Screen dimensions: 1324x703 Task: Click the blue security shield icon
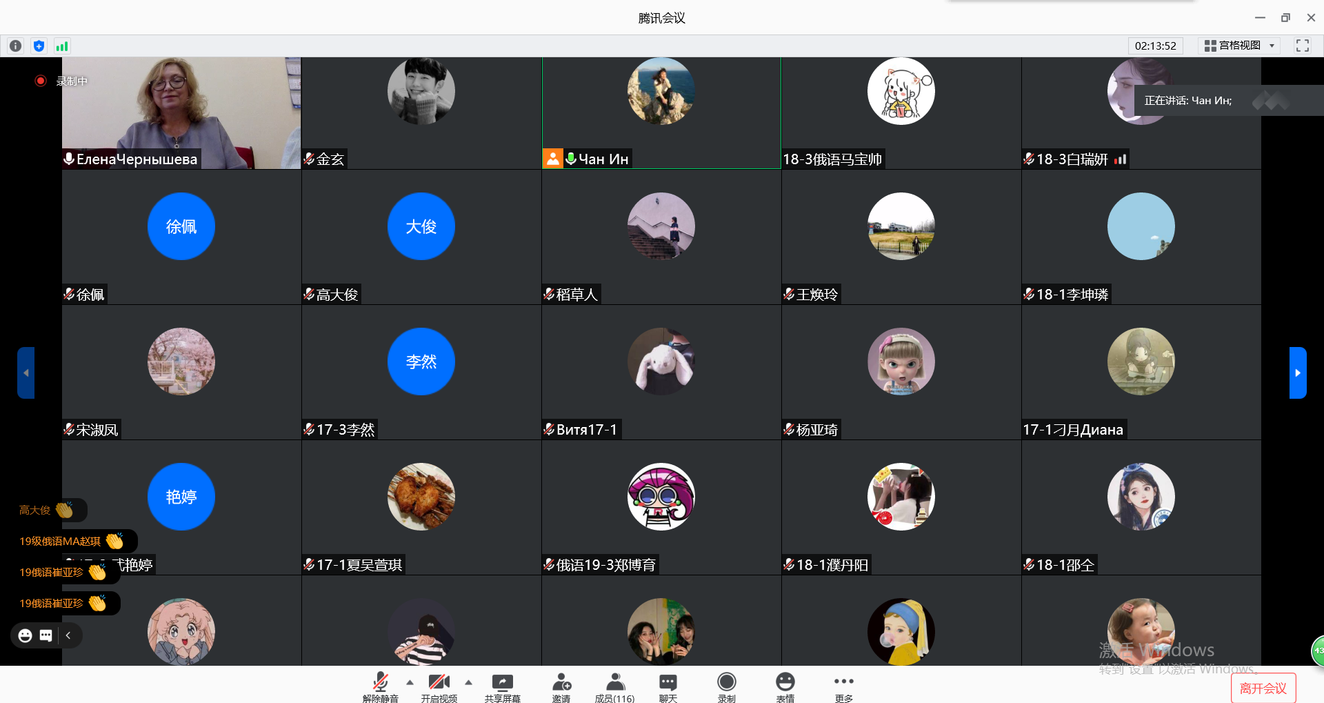pos(39,46)
